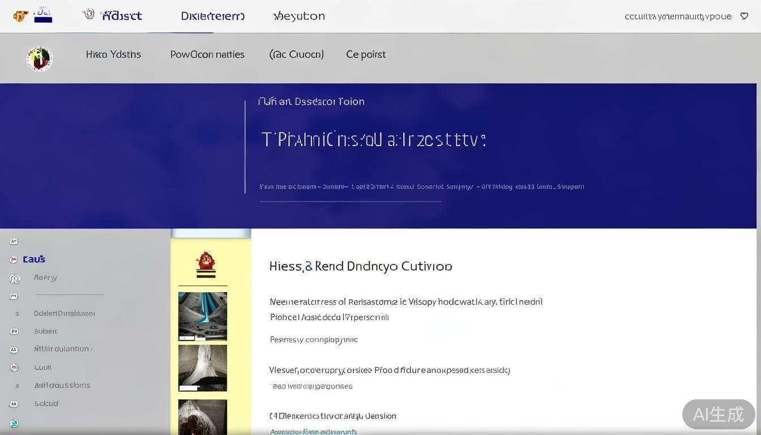Click the red round icon next to 'Luuk'
Image resolution: width=761 pixels, height=435 pixels.
coord(14,368)
